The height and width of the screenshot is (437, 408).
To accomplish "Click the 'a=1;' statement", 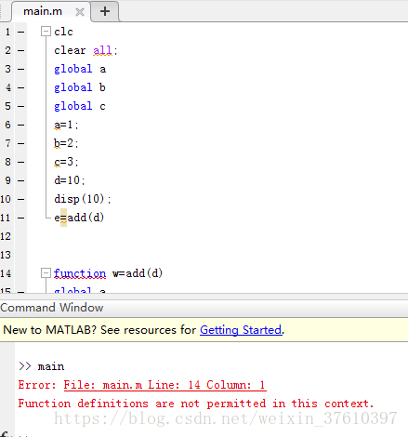I will tap(66, 125).
